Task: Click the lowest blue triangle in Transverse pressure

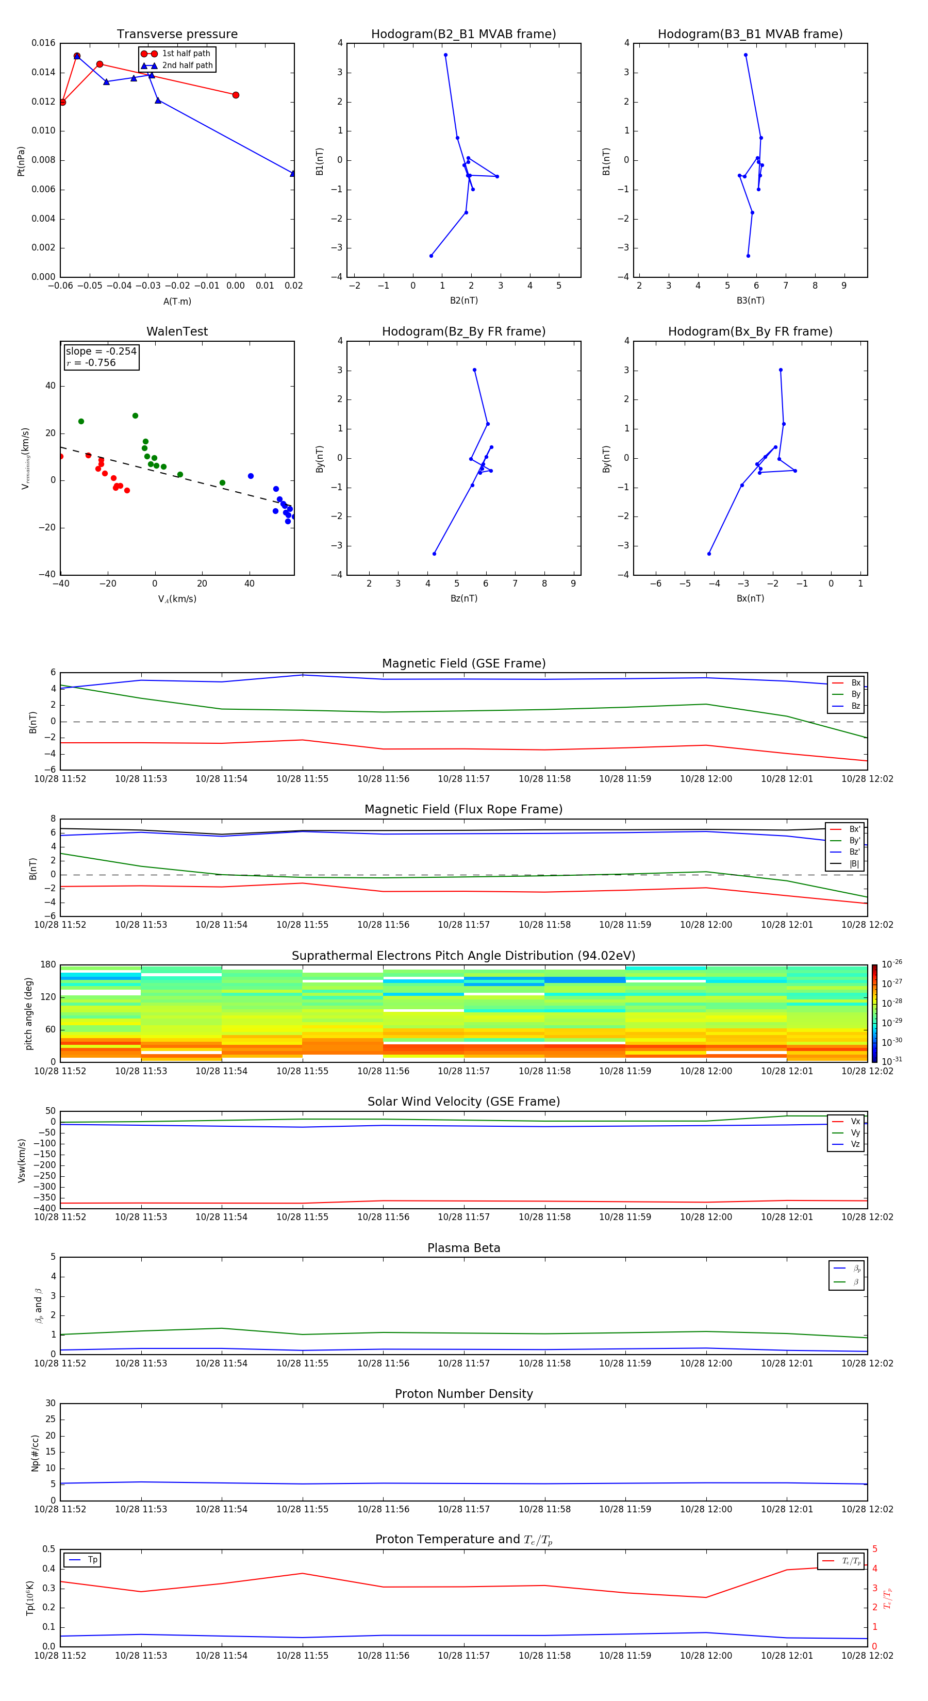Action: 293,174
